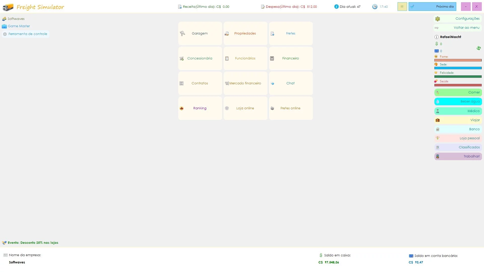This screenshot has width=484, height=272.
Task: Click Saldo em conta bancária value
Action: pyautogui.click(x=416, y=262)
